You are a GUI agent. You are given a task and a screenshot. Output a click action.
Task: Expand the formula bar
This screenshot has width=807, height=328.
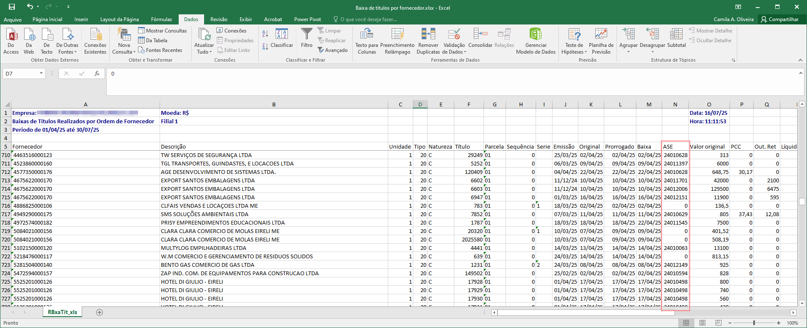point(801,73)
